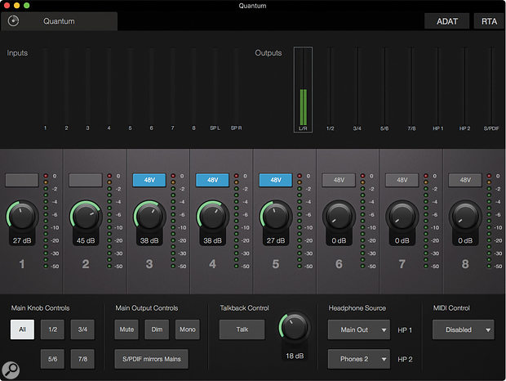Click the HP 2 output meter label

coord(464,128)
